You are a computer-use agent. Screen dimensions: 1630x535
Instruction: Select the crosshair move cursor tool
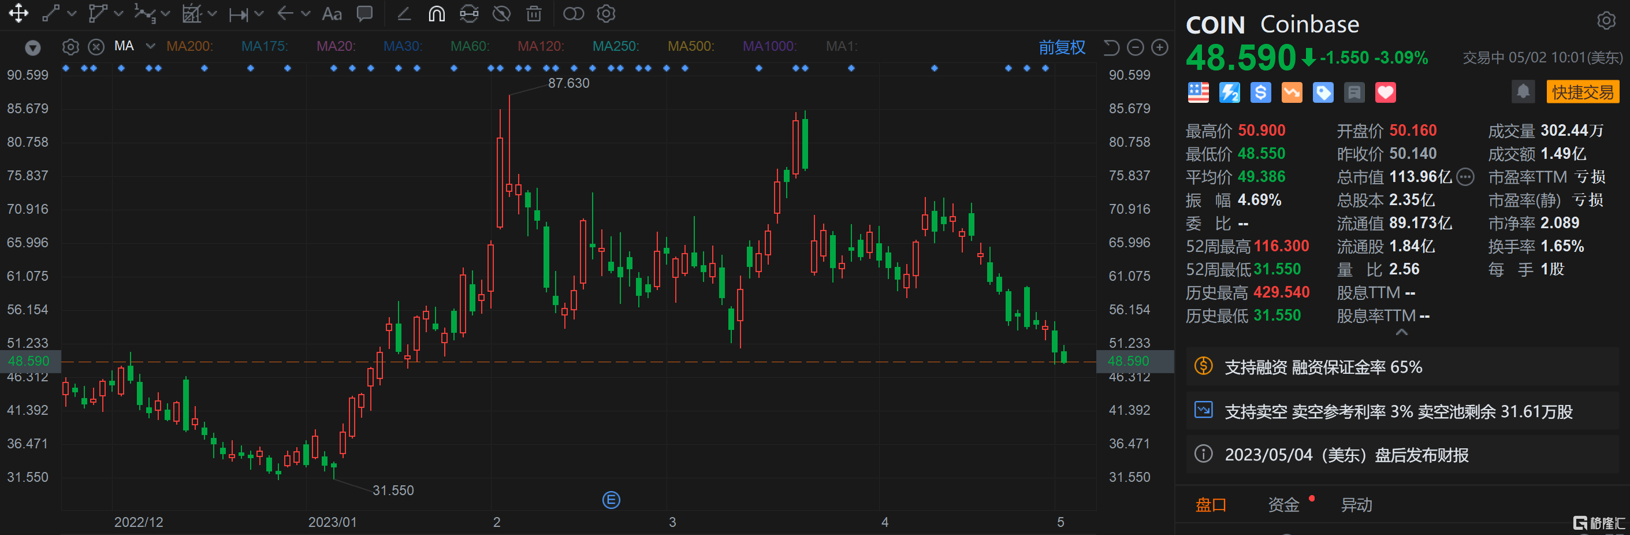18,13
